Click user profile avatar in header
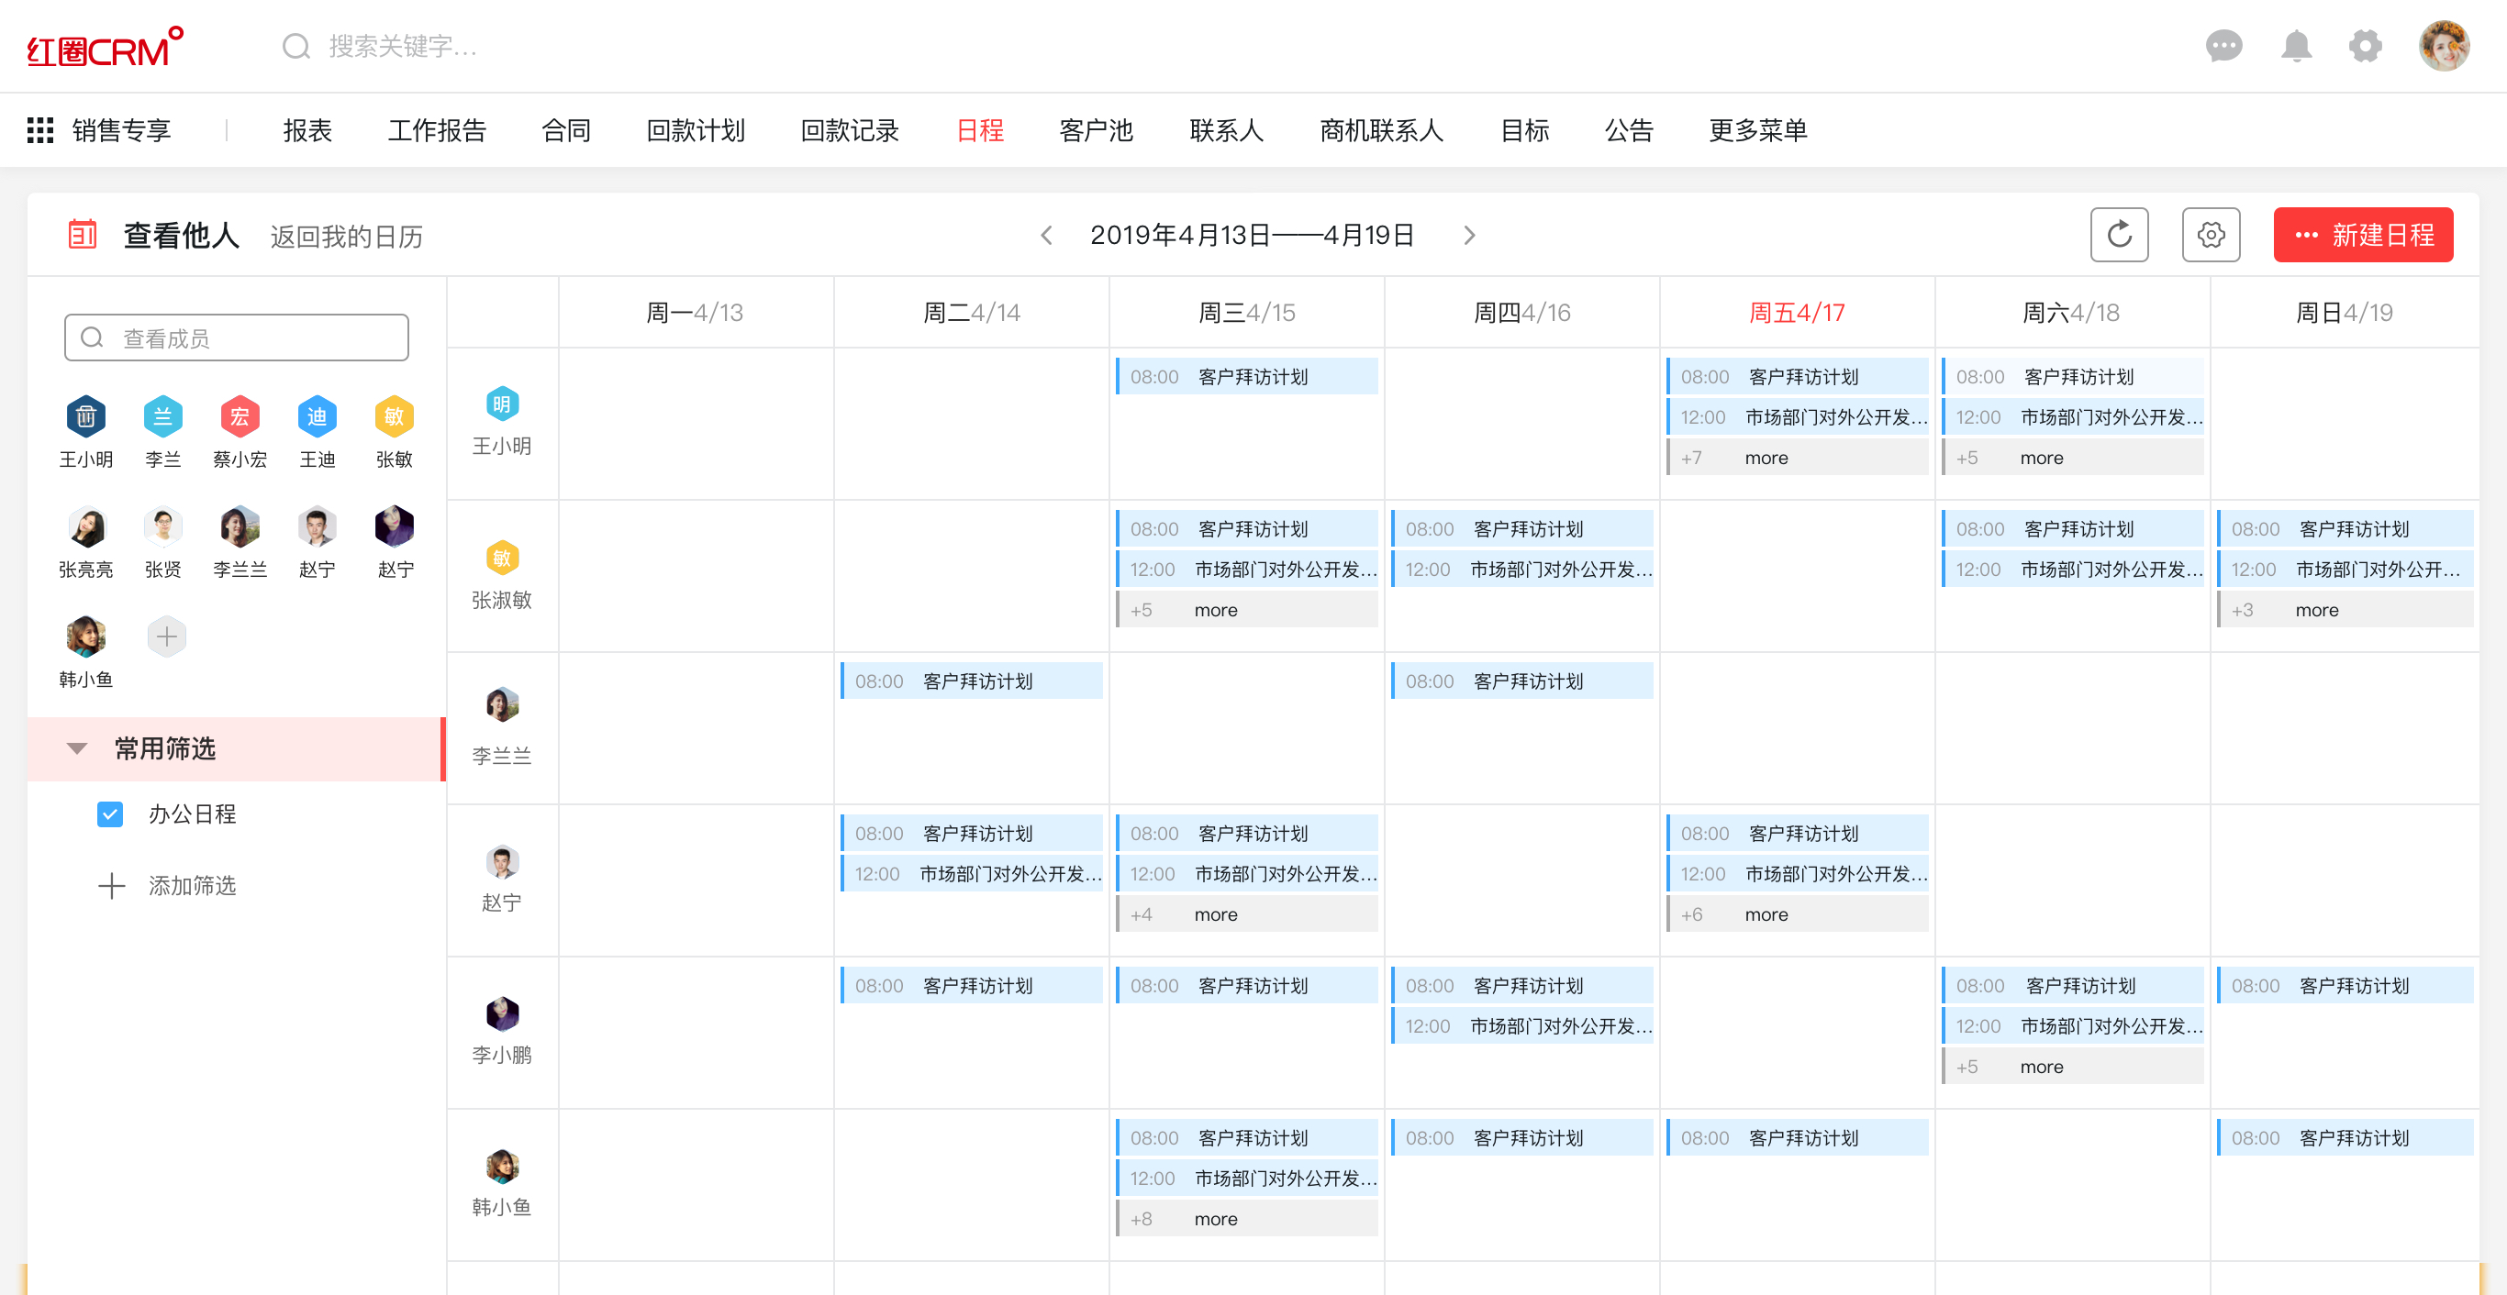 coord(2443,46)
